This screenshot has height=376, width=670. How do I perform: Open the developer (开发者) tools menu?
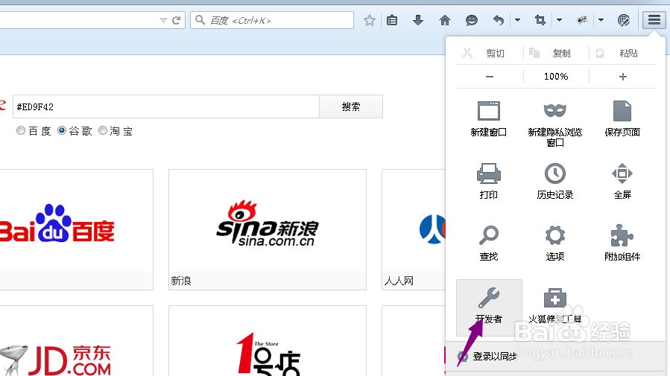489,308
